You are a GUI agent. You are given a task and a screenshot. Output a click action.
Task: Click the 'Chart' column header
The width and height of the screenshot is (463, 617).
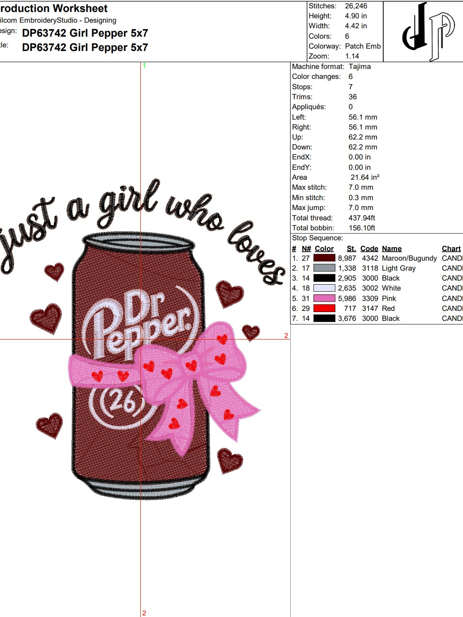451,248
